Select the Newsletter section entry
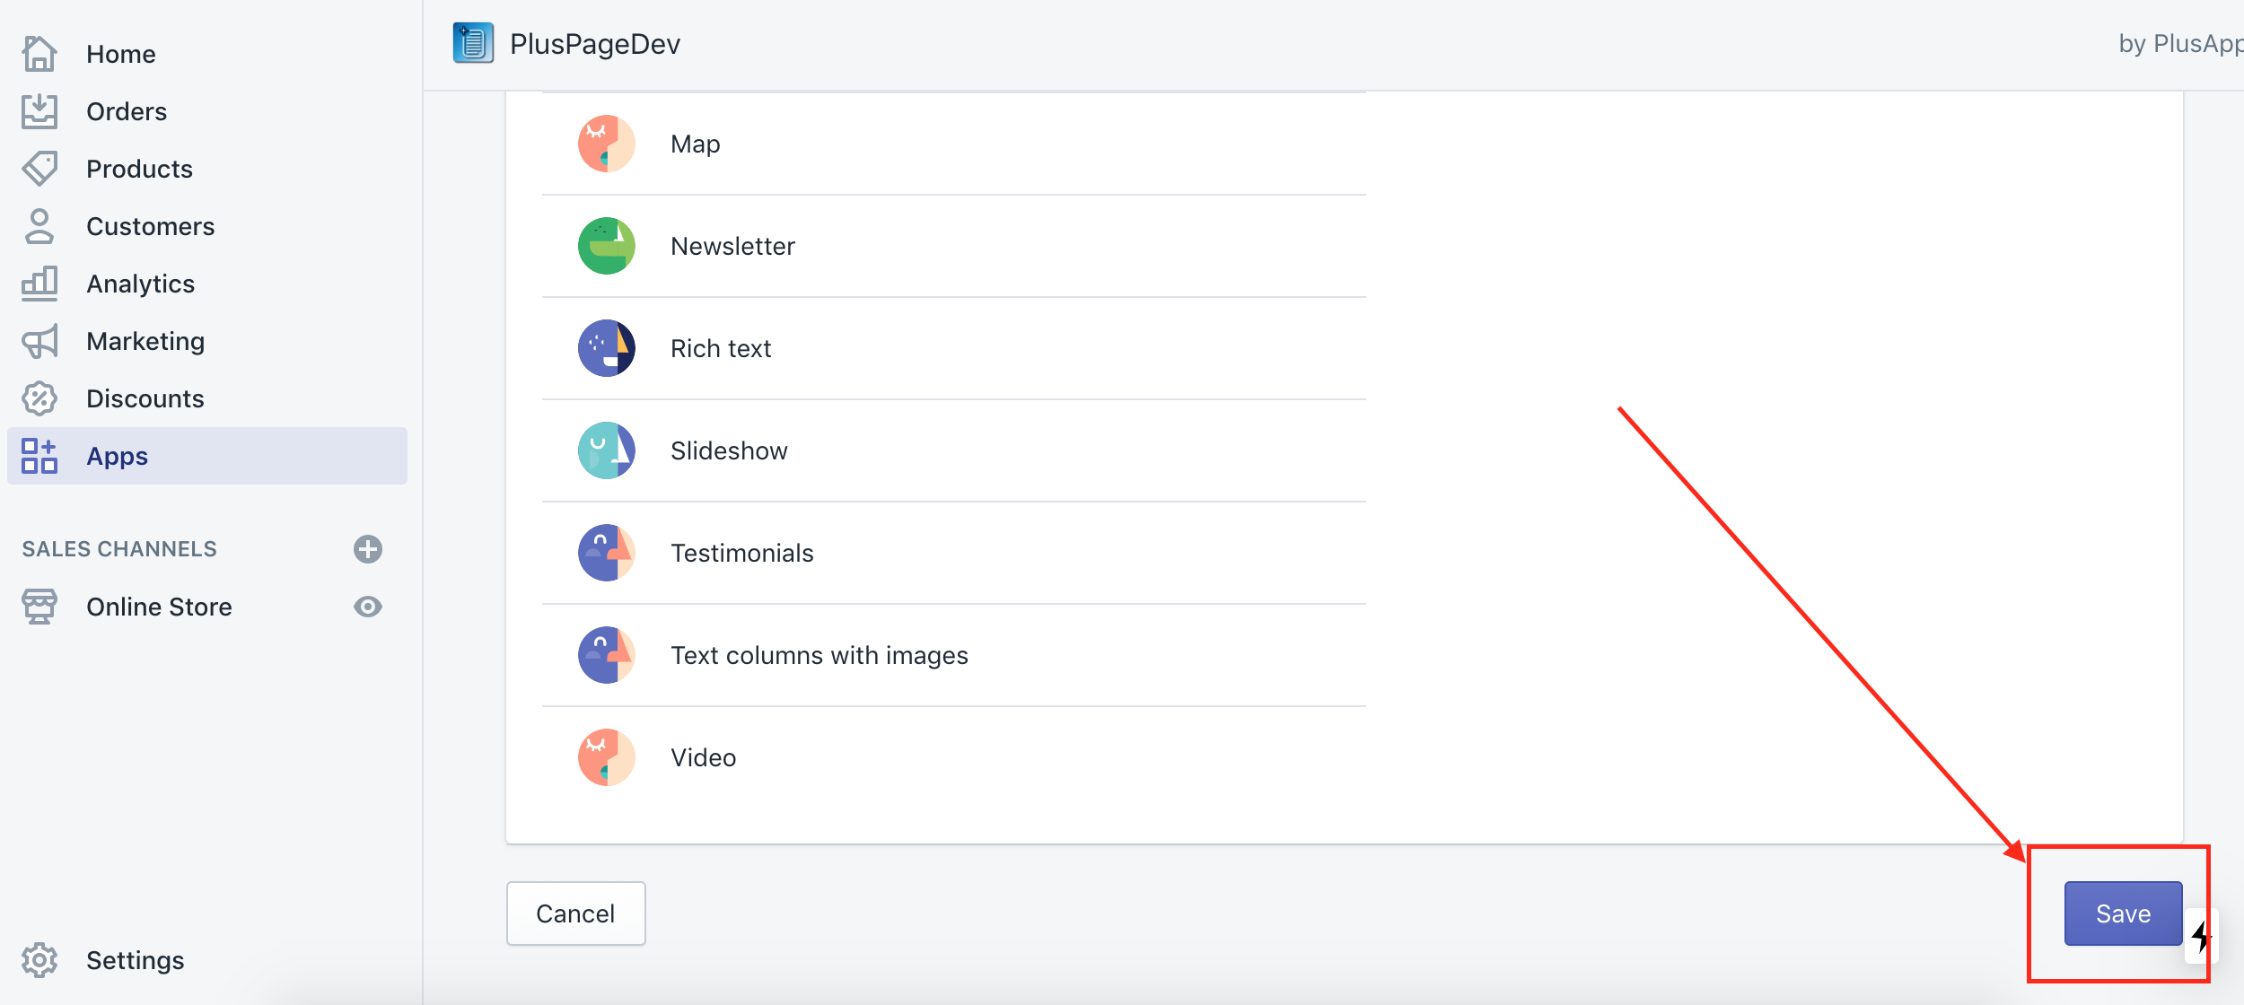 (x=732, y=245)
